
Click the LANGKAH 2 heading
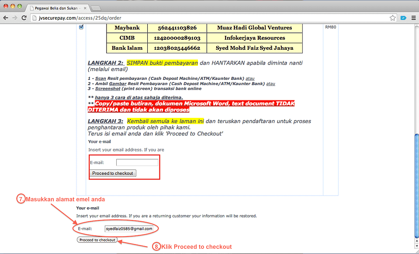106,63
